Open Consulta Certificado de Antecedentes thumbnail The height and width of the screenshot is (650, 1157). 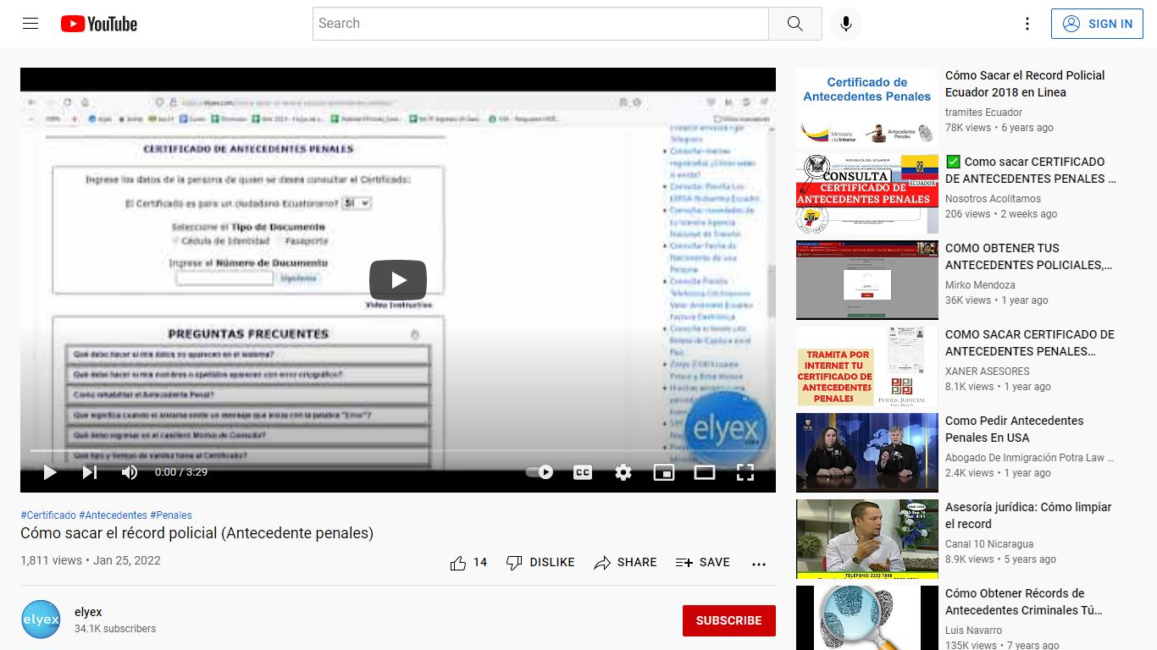(867, 194)
